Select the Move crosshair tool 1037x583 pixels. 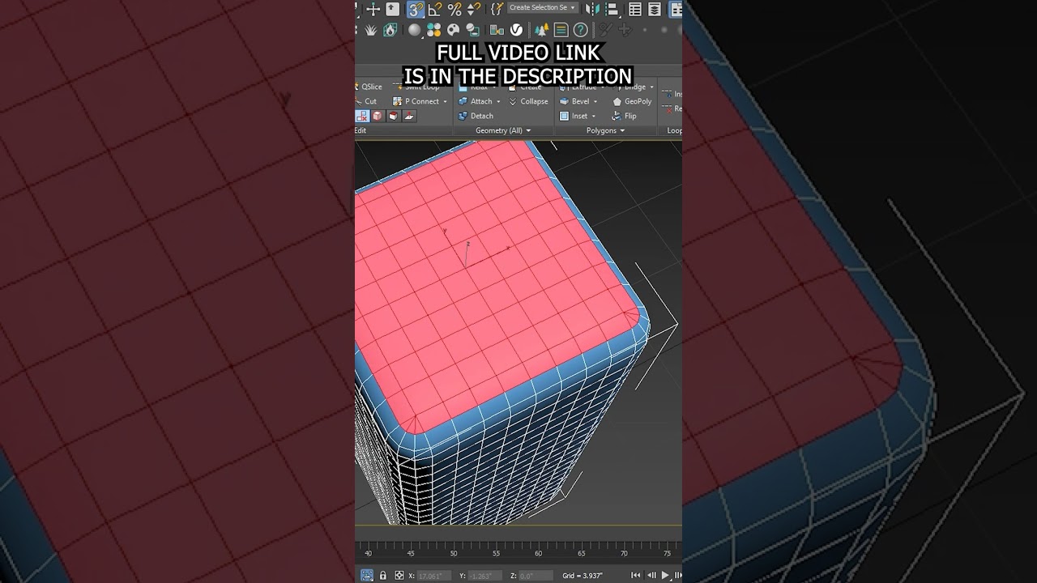click(x=373, y=9)
